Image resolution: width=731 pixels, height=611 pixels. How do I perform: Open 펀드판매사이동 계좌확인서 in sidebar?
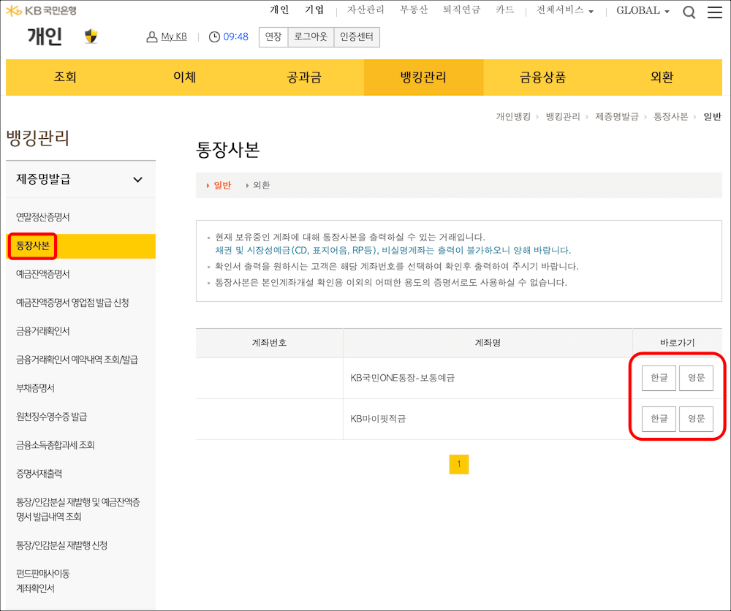(x=43, y=581)
